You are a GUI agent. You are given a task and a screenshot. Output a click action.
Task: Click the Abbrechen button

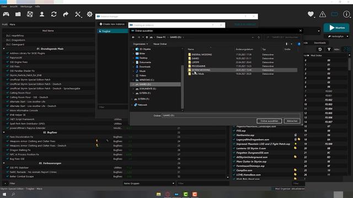tap(292, 121)
